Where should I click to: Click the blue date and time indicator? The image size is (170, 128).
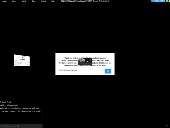coord(158,1)
